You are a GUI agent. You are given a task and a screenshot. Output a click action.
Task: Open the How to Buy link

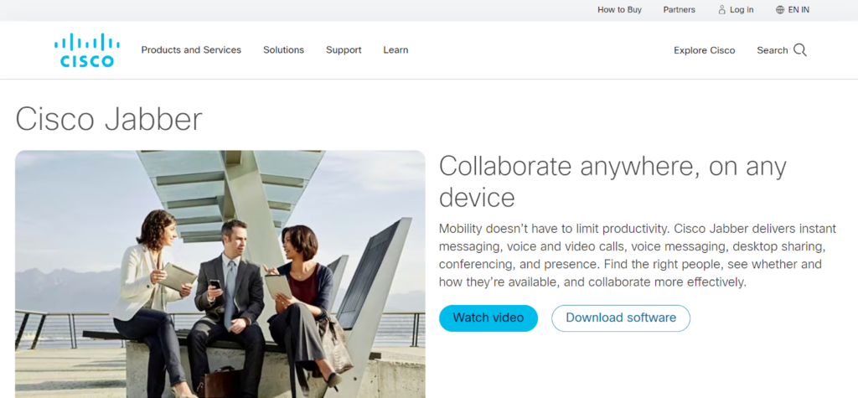(619, 10)
